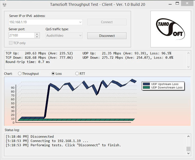The height and width of the screenshot is (160, 195).
Task: Click the Server port input field
Action: (x=22, y=35)
